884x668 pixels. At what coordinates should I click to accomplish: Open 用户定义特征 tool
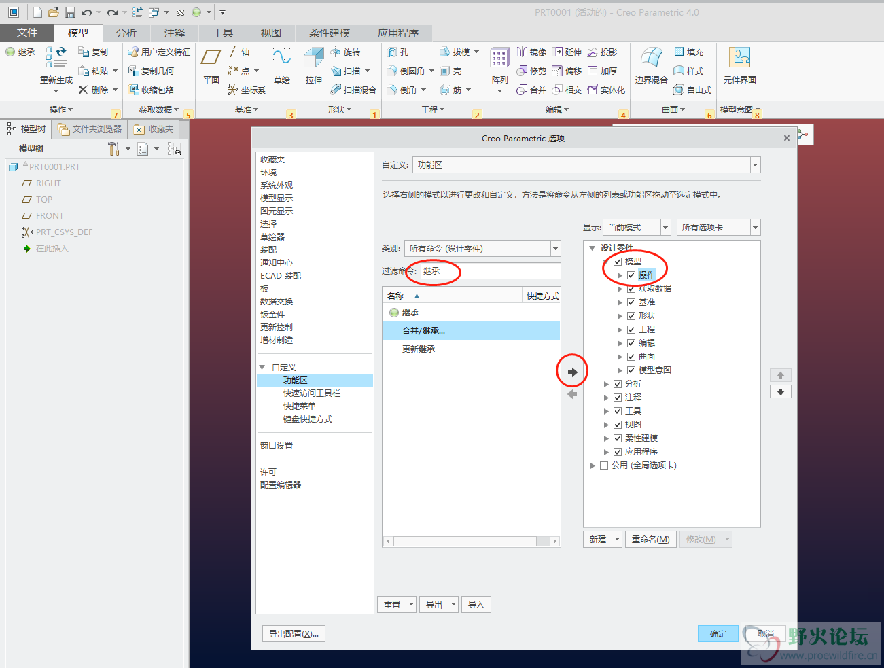(159, 52)
